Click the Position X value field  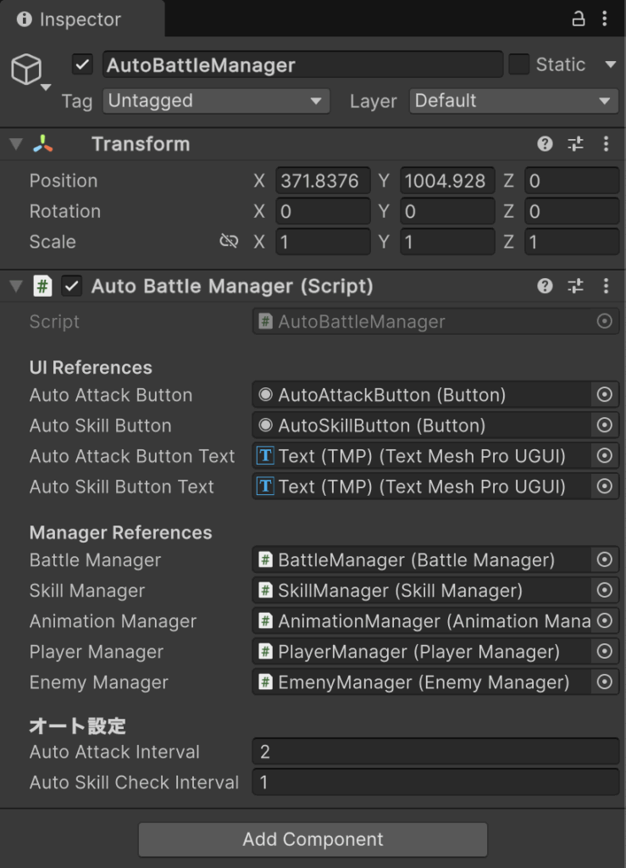pos(323,181)
